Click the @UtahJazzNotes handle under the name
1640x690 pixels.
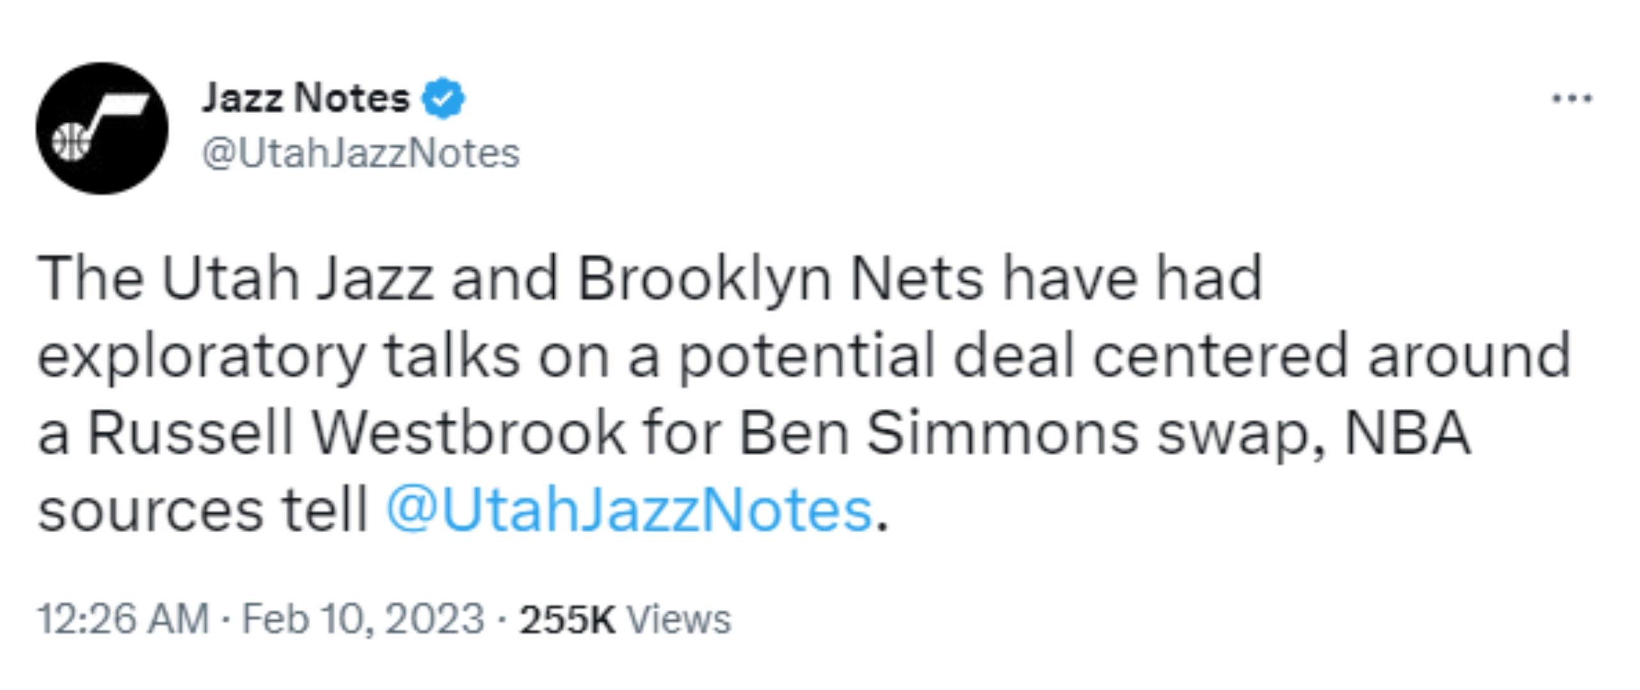click(361, 154)
